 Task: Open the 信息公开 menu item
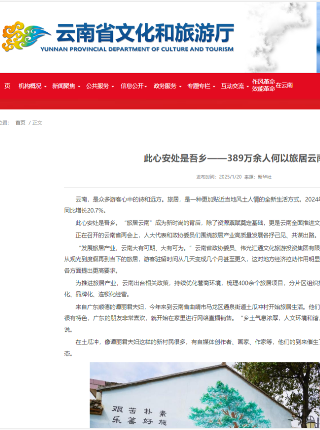click(133, 86)
